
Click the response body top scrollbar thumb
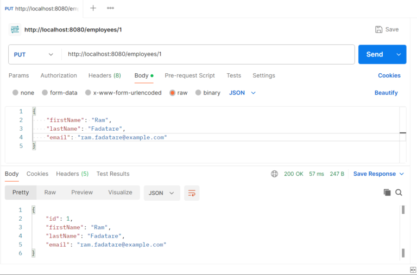pyautogui.click(x=403, y=209)
